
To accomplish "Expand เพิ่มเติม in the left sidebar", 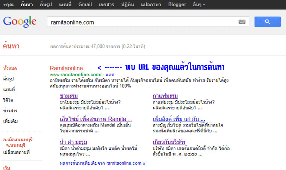I will coord(10,121).
